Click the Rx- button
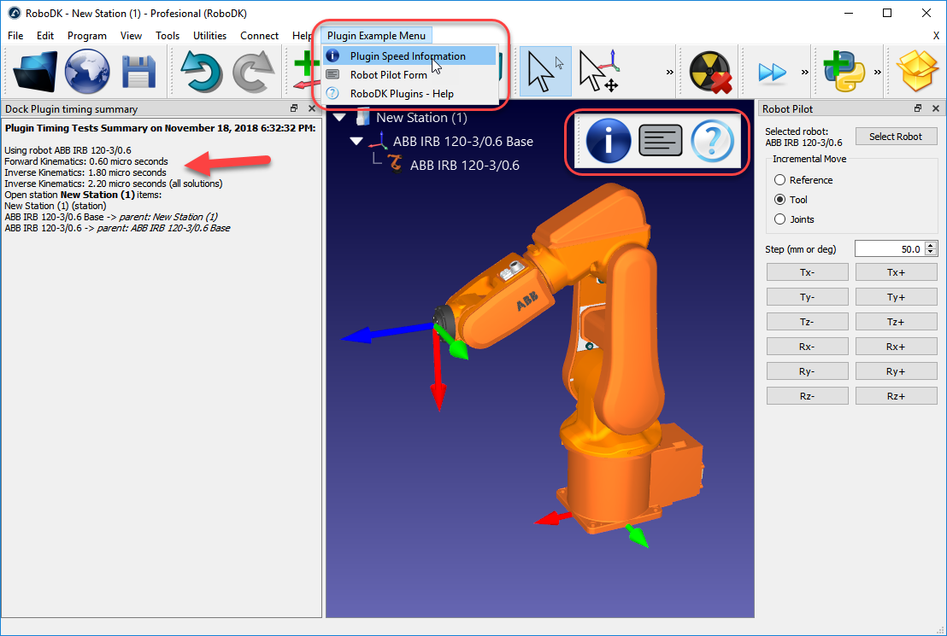The width and height of the screenshot is (947, 636). click(x=807, y=347)
